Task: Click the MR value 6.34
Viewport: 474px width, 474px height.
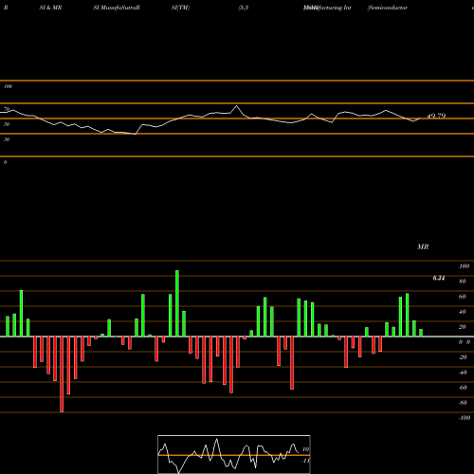Action: (439, 278)
